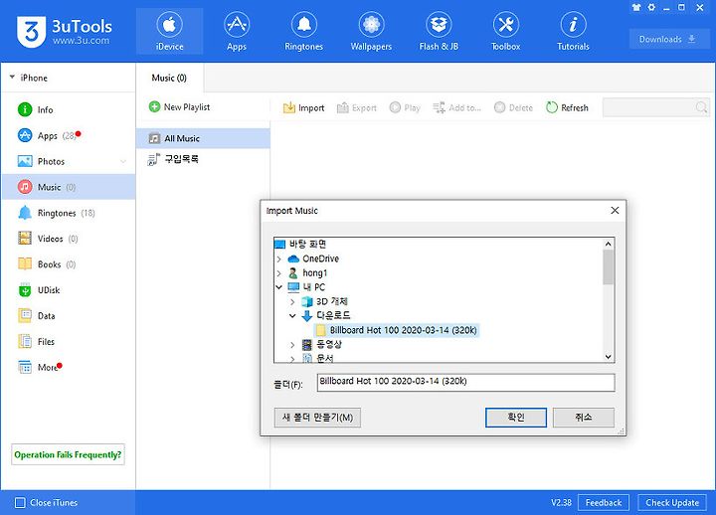Open Flash & JB section
Image resolution: width=716 pixels, height=515 pixels.
[439, 31]
